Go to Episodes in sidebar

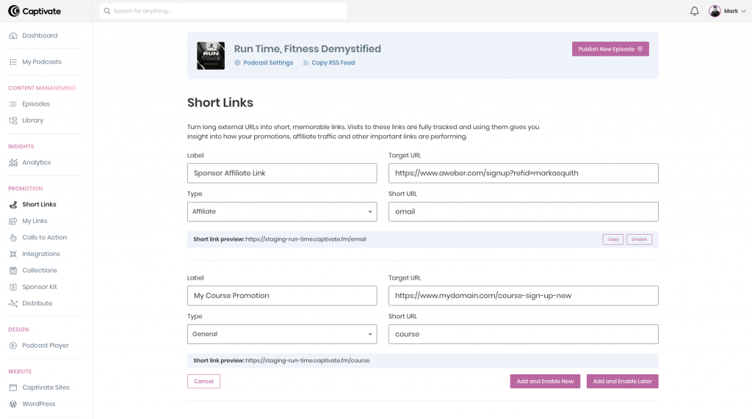[x=35, y=104]
